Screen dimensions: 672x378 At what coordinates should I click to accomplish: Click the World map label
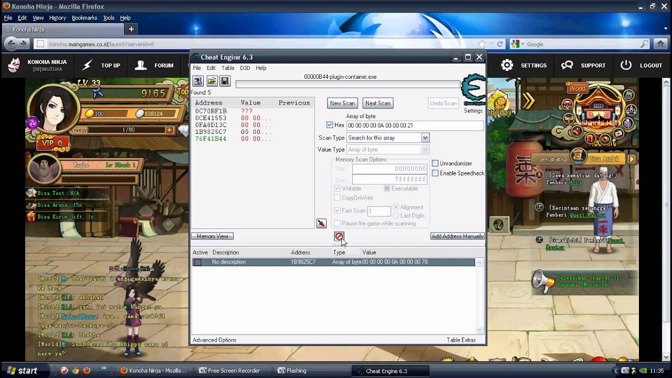(577, 88)
